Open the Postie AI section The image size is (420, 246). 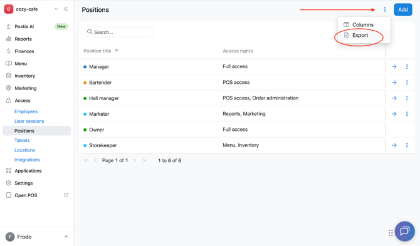(x=24, y=26)
